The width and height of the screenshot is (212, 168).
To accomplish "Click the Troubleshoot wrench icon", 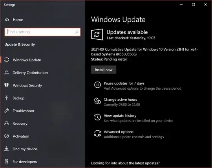I will pos(7,111).
